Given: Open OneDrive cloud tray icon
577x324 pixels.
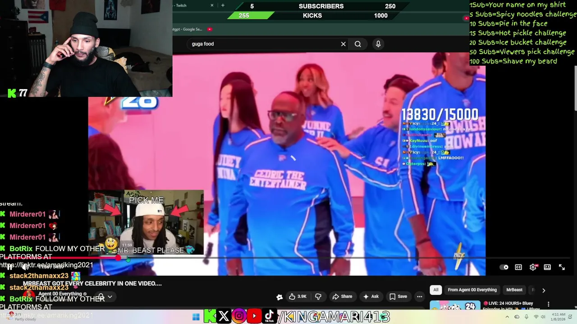Looking at the screenshot, I should click(517, 317).
